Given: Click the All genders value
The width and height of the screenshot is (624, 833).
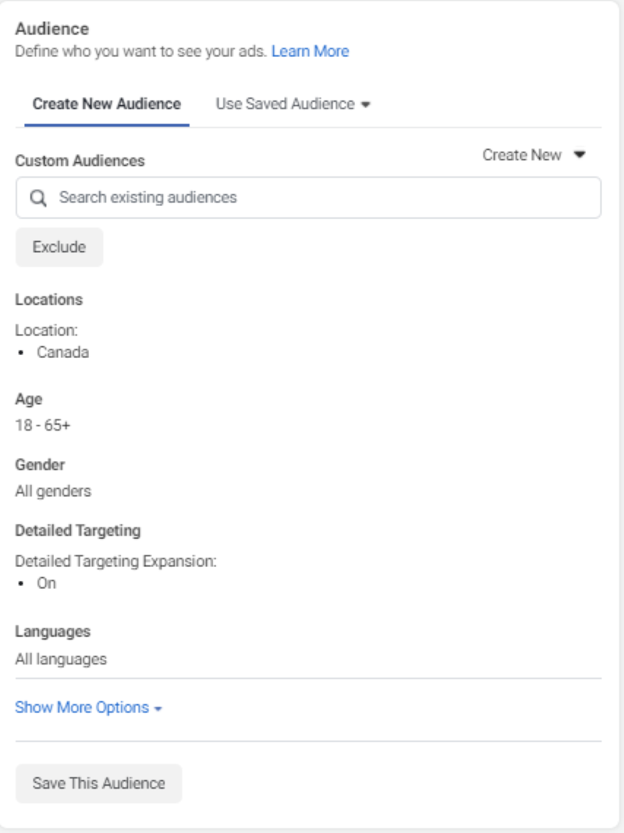Looking at the screenshot, I should tap(53, 491).
